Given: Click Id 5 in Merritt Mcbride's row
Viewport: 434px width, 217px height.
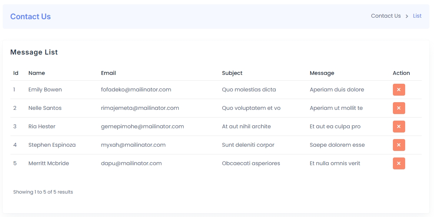Looking at the screenshot, I should (15, 163).
